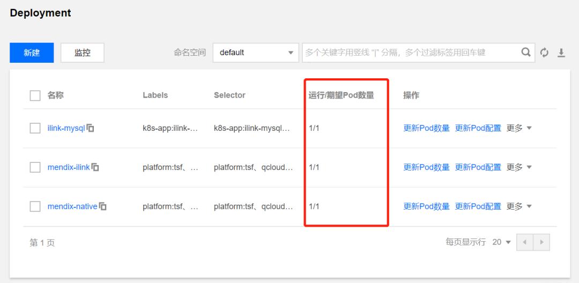Copy the mendix-ilink deployment name
Viewport: 579px width, 283px height.
pos(95,168)
